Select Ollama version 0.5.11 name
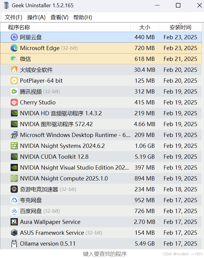The height and width of the screenshot is (258, 204). point(48,244)
